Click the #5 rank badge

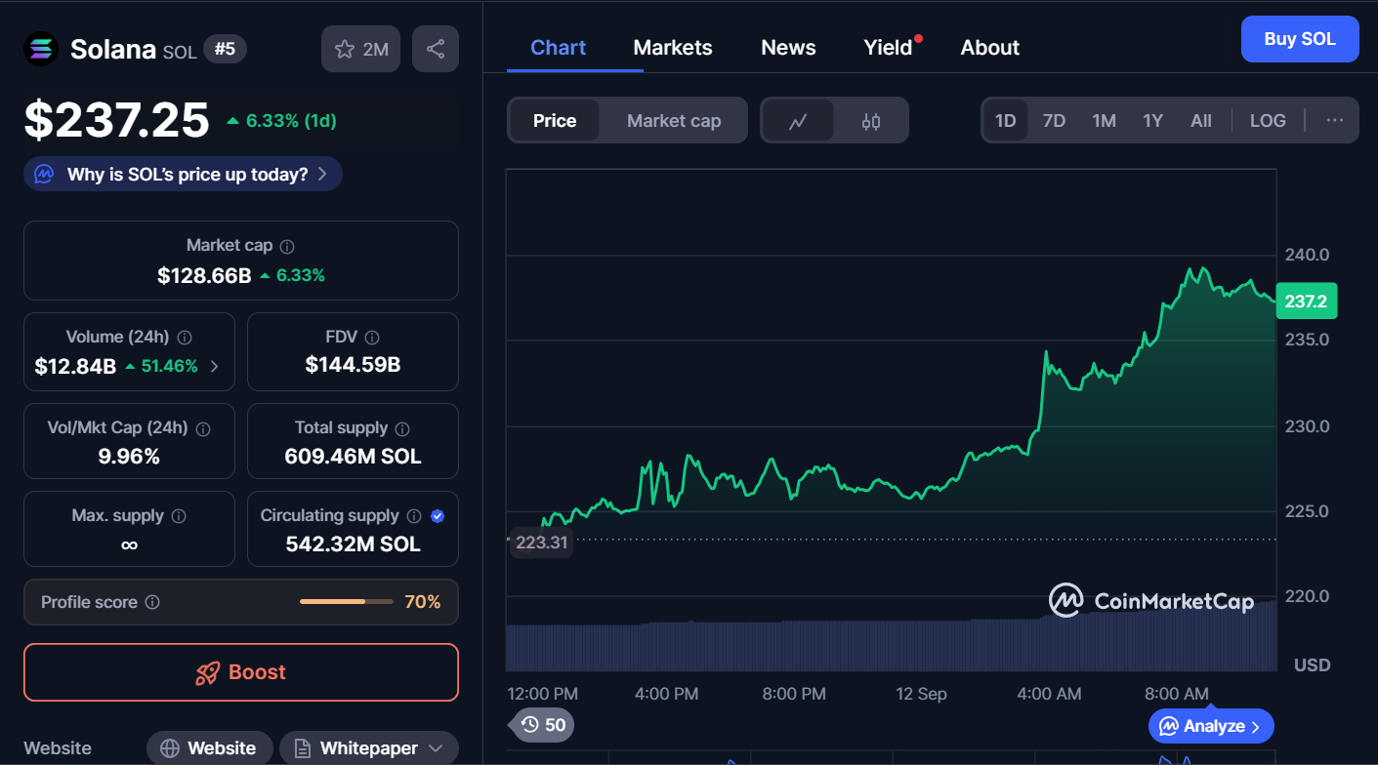(x=225, y=49)
